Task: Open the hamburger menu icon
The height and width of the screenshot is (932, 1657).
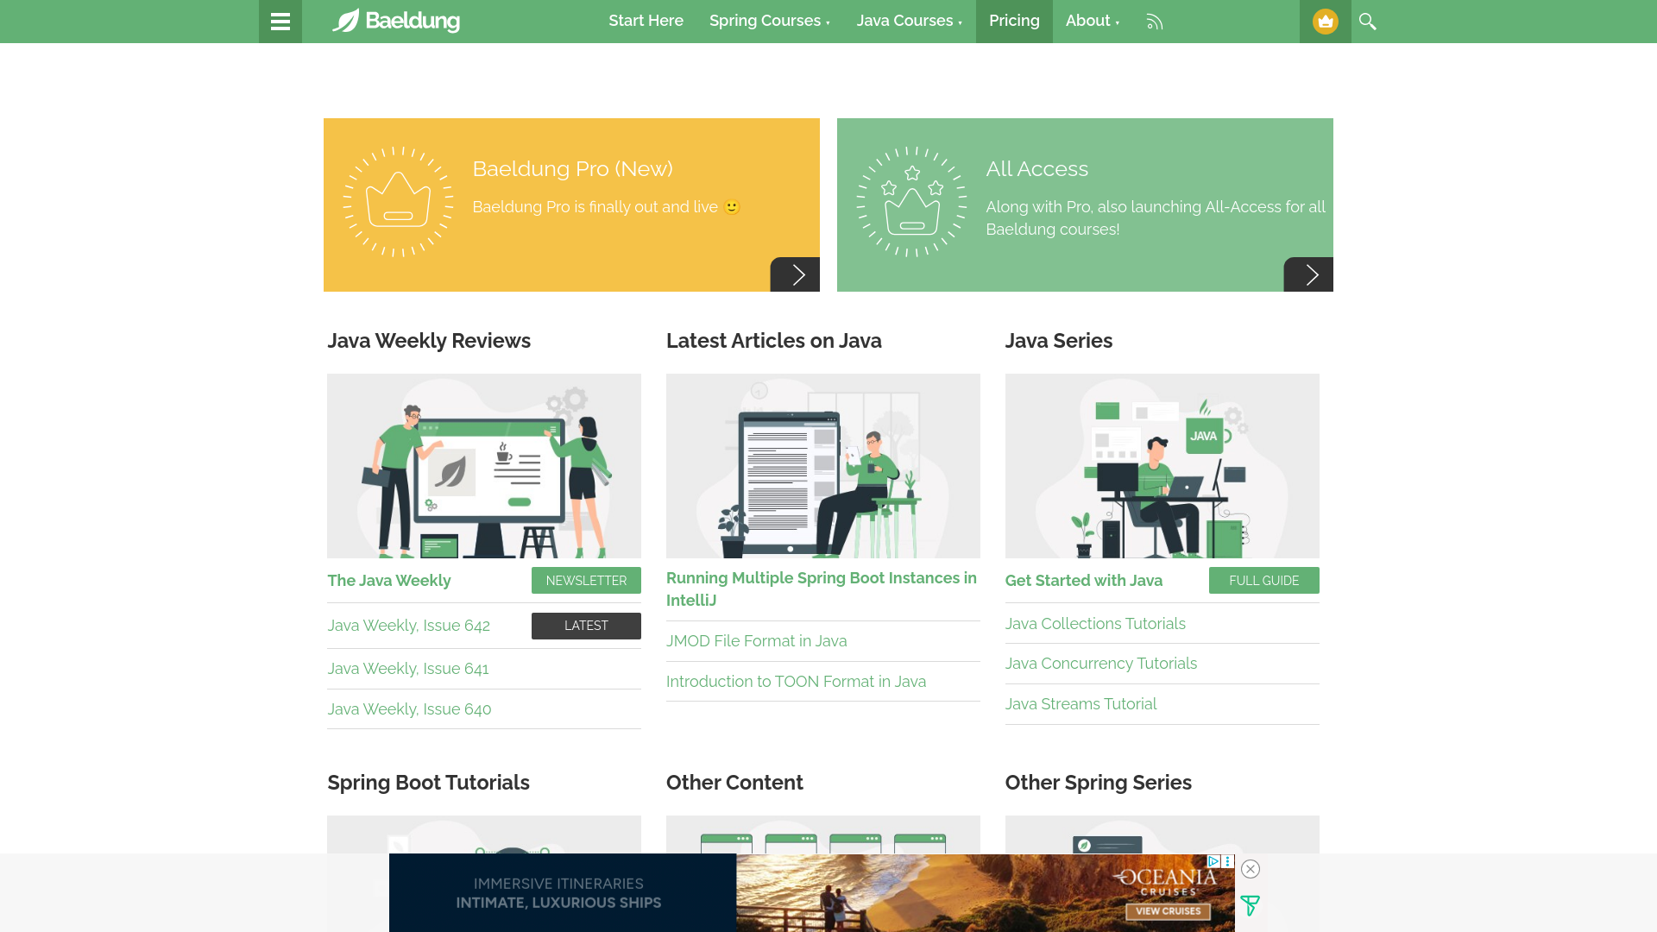Action: pyautogui.click(x=280, y=22)
